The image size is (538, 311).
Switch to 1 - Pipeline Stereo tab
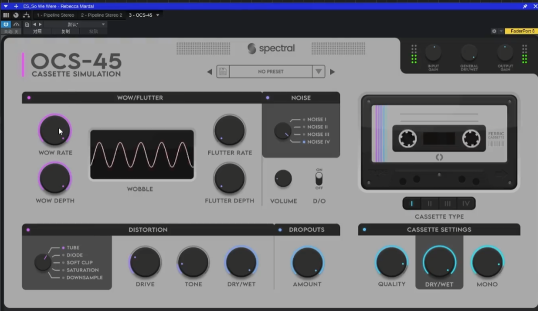coord(55,15)
